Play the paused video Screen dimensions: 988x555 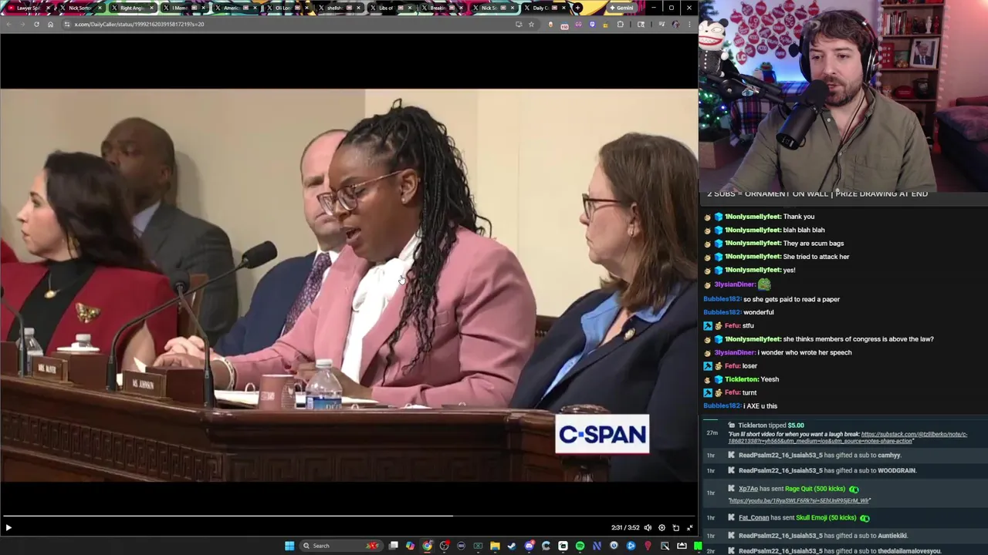click(x=8, y=528)
